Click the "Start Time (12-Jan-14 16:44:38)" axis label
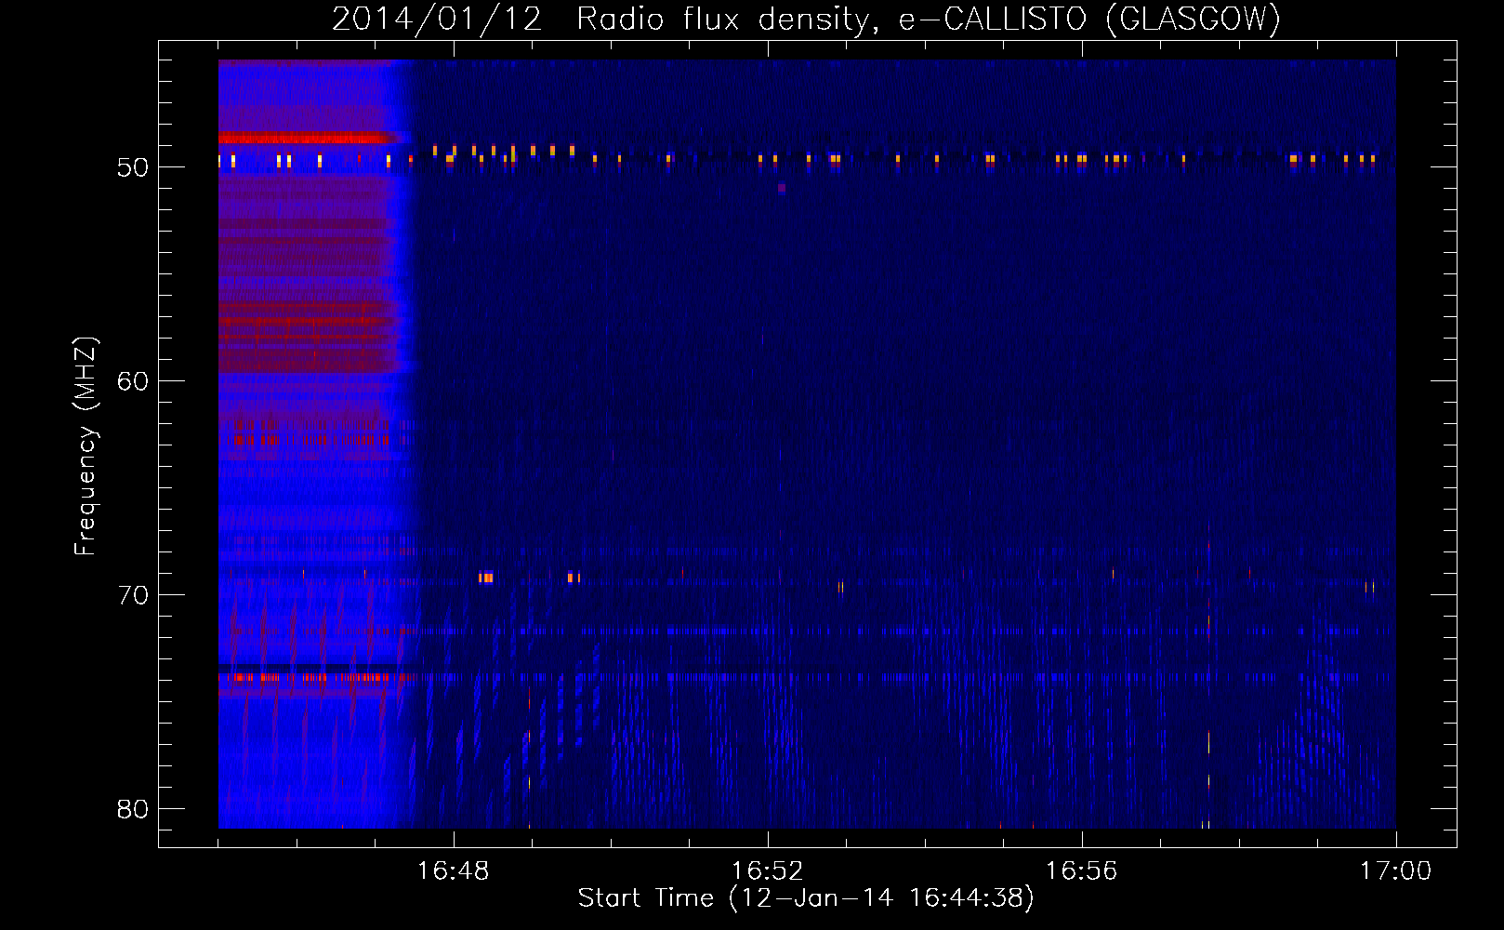The width and height of the screenshot is (1504, 930). coord(806,898)
